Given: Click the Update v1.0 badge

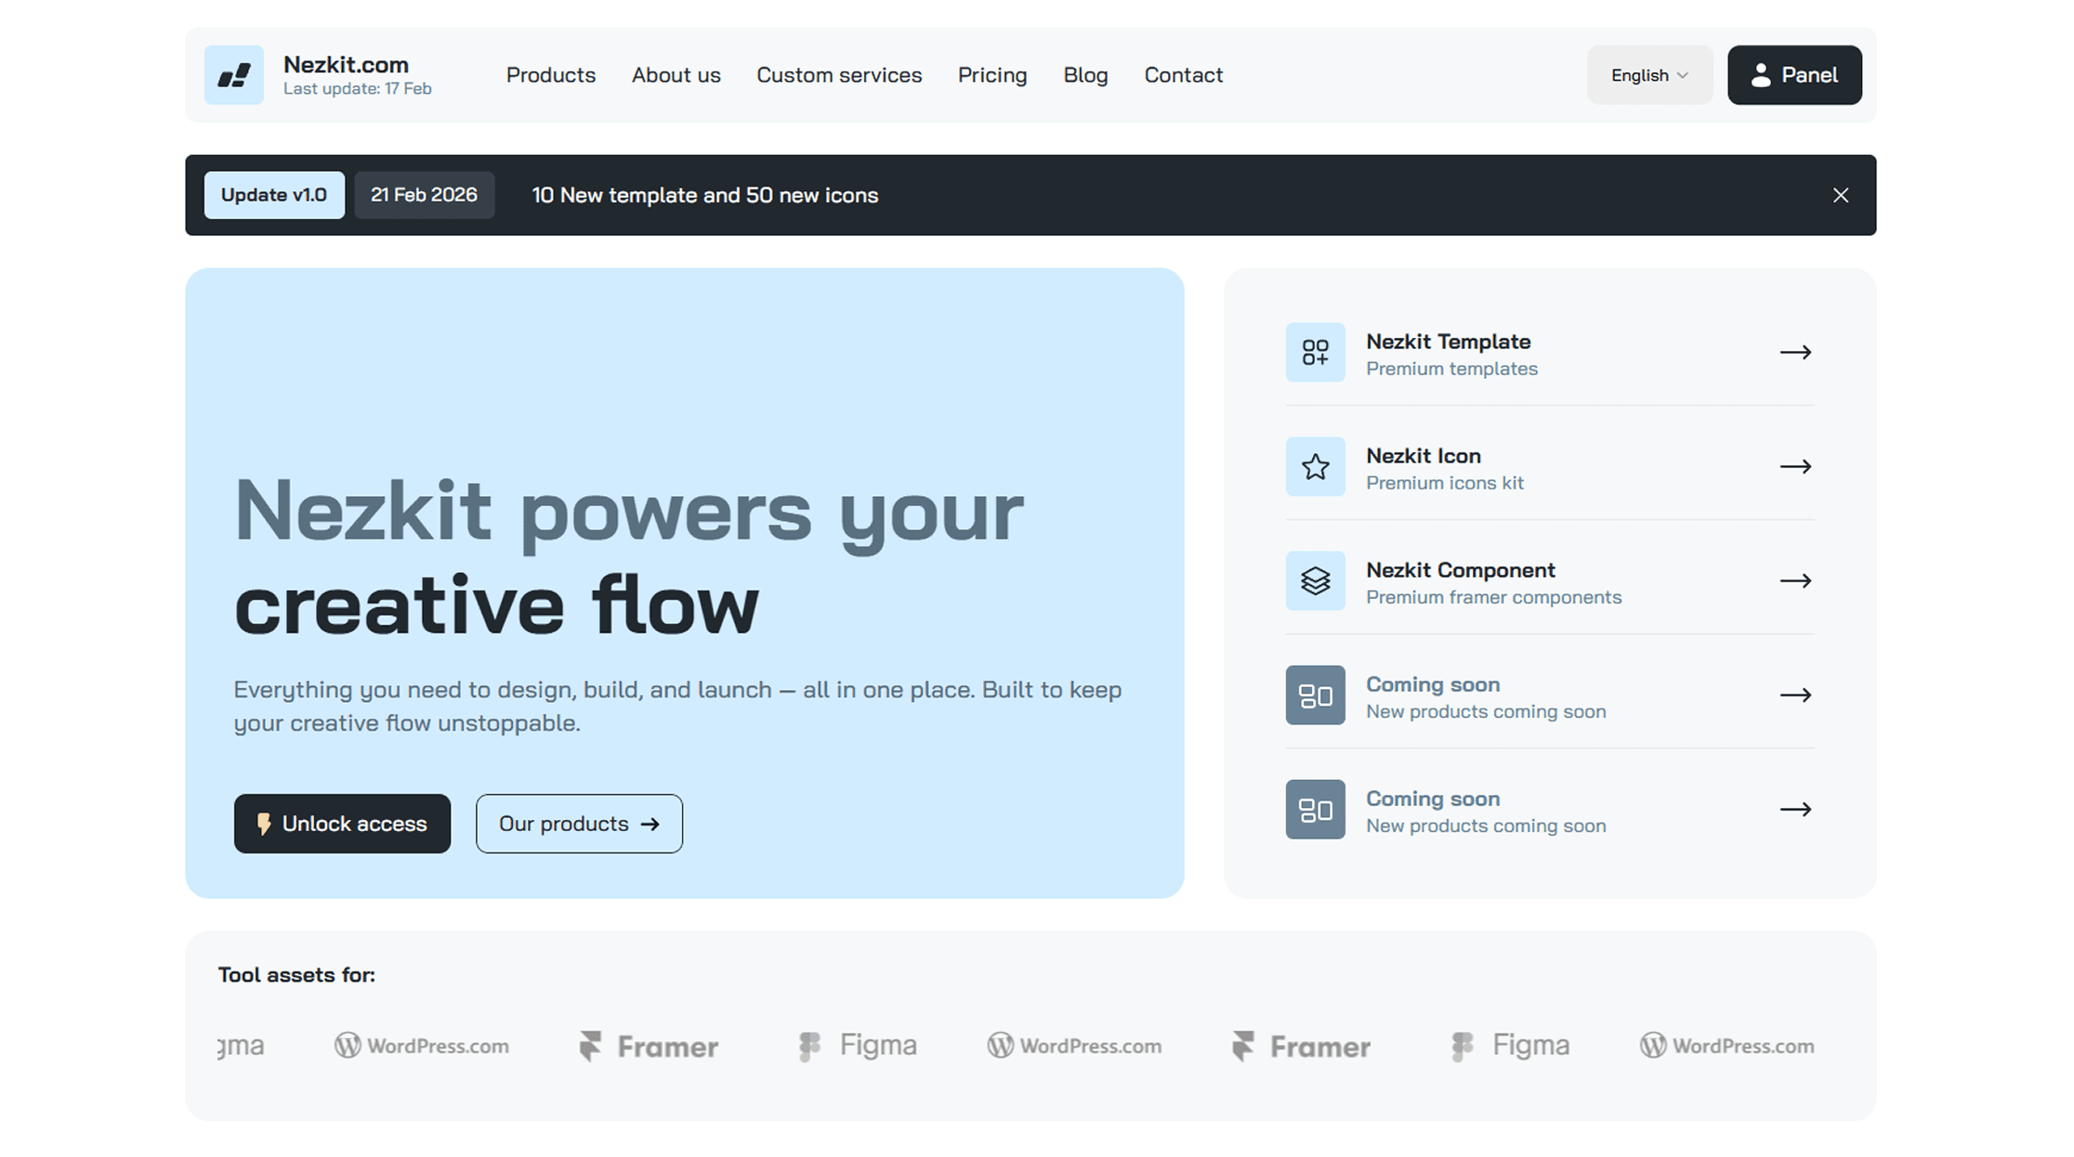Looking at the screenshot, I should 274,195.
